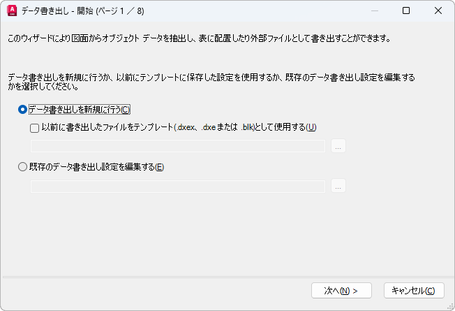This screenshot has height=311, width=455.
Task: Enable the use previous file as template checkbox
Action: tap(35, 128)
